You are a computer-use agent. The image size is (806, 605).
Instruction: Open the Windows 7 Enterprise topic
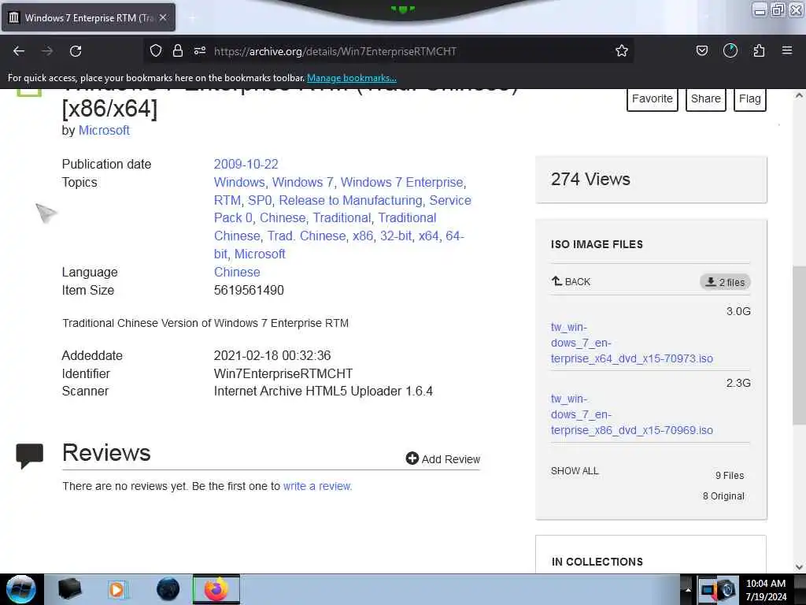click(x=402, y=182)
